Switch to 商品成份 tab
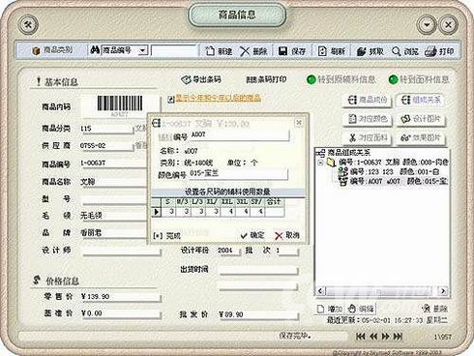This screenshot has height=356, width=474. 367,100
